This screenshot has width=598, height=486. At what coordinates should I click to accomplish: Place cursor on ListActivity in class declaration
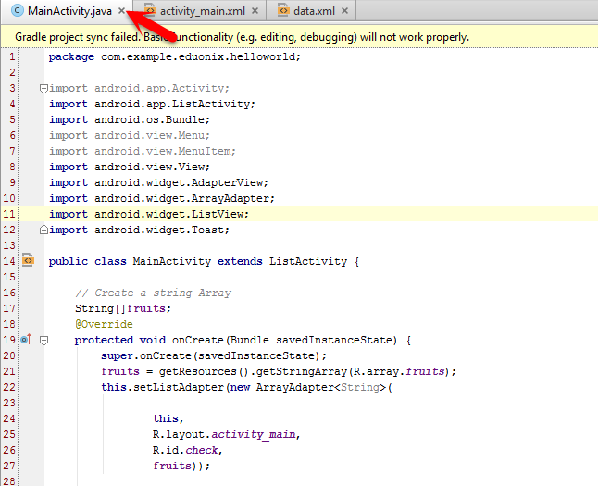point(308,261)
